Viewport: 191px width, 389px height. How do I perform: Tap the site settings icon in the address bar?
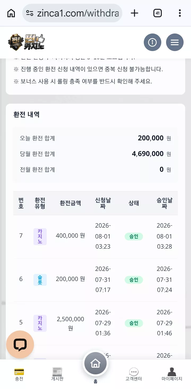point(30,13)
